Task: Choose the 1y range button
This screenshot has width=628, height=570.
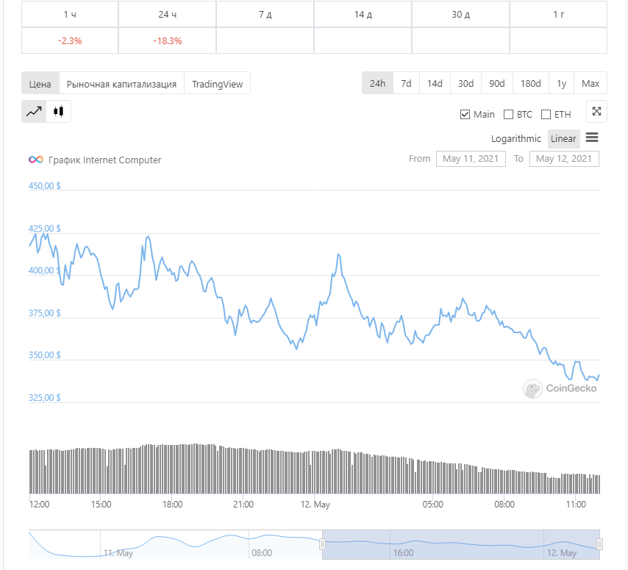Action: 562,83
